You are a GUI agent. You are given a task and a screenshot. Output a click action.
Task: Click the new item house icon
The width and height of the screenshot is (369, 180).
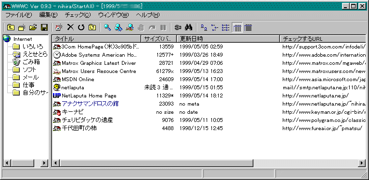click(x=59, y=28)
